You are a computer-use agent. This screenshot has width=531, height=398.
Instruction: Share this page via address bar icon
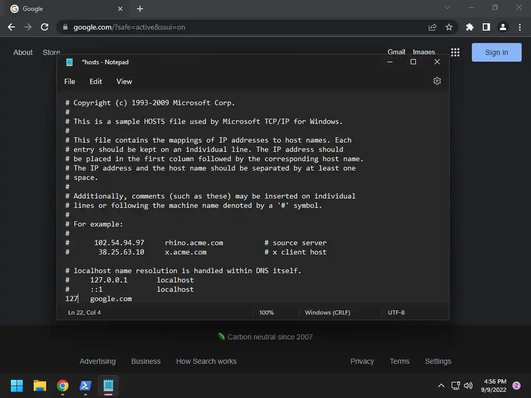tap(432, 27)
